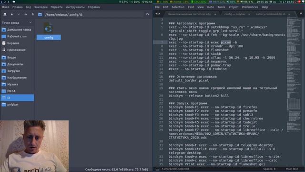
Task: Open 'Корзина' trash in sidebar
Action: pyautogui.click(x=17, y=43)
